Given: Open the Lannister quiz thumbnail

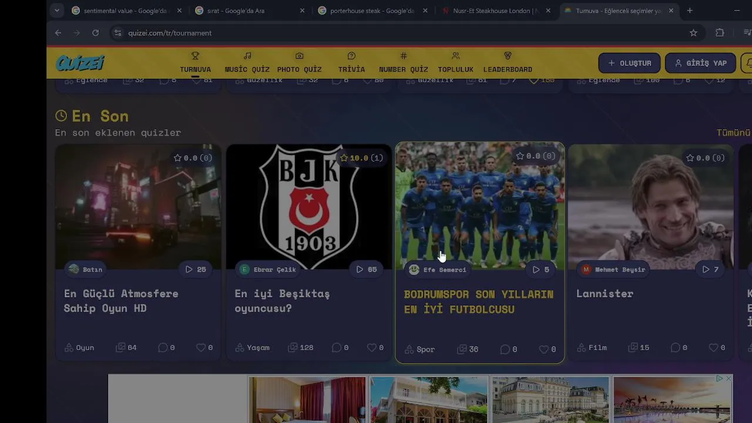Looking at the screenshot, I should [651, 207].
